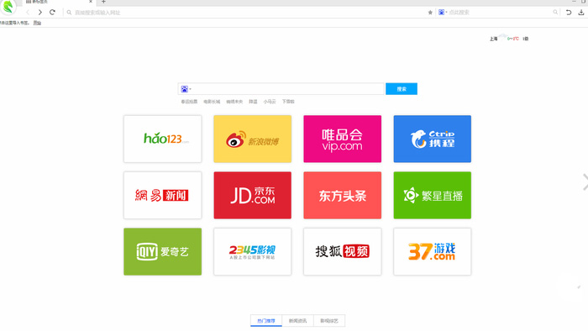This screenshot has width=588, height=331.
Task: Open the 唯品会 vip.com tile
Action: [343, 139]
